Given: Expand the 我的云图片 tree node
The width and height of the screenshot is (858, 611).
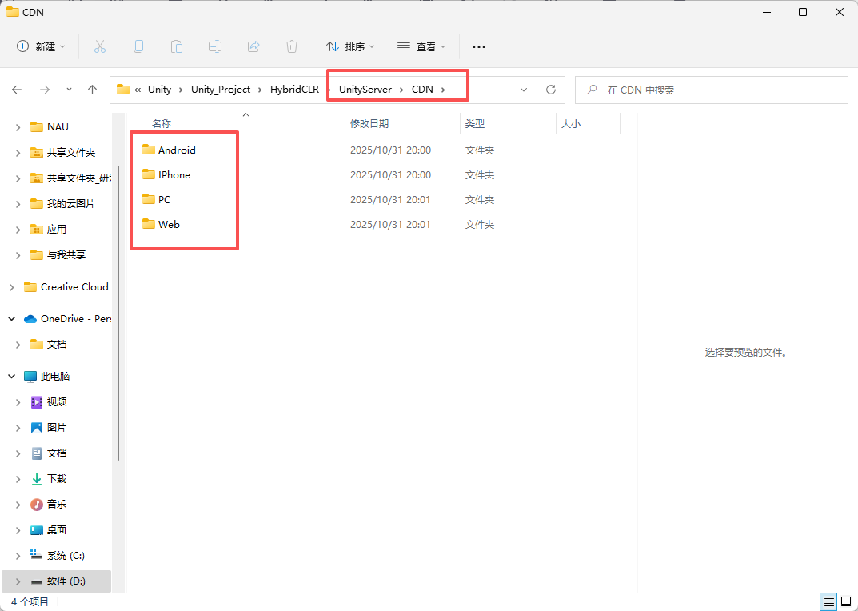Looking at the screenshot, I should tap(18, 204).
